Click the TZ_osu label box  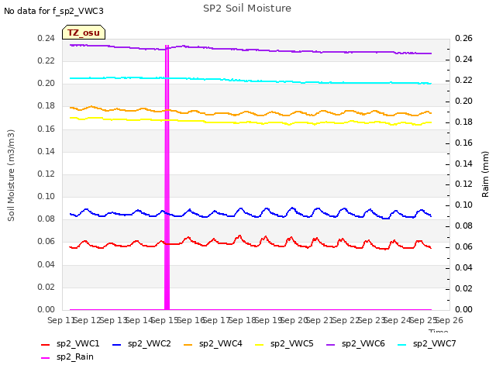(x=84, y=33)
